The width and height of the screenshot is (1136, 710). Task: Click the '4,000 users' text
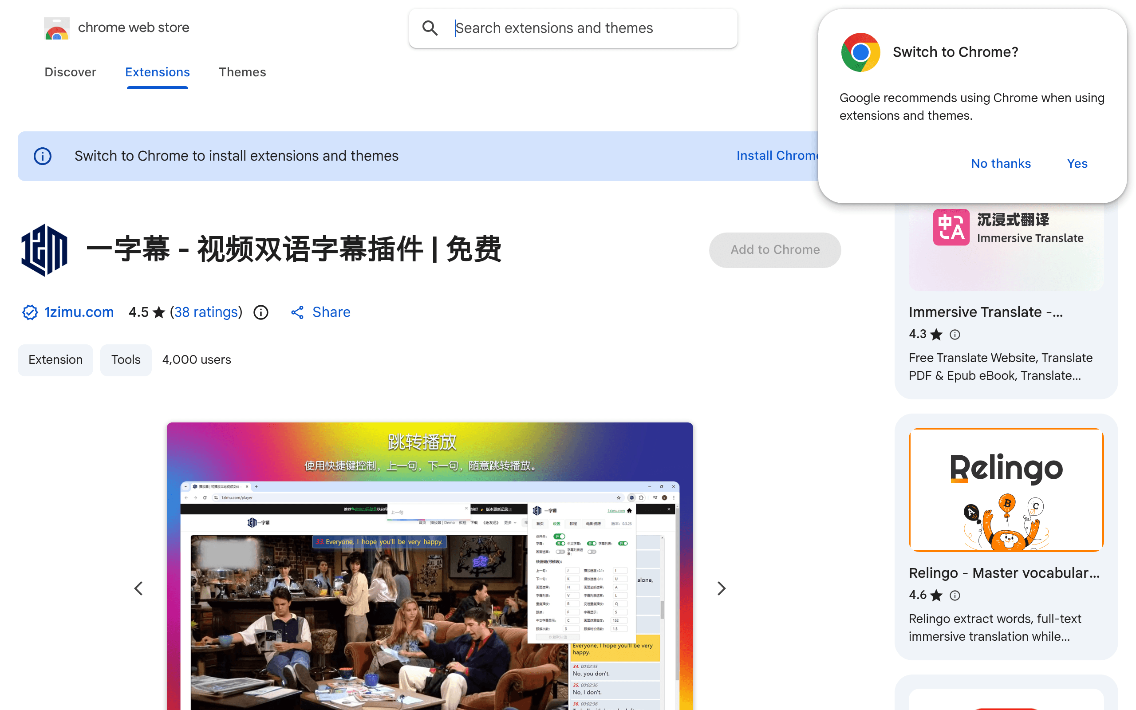pyautogui.click(x=197, y=360)
